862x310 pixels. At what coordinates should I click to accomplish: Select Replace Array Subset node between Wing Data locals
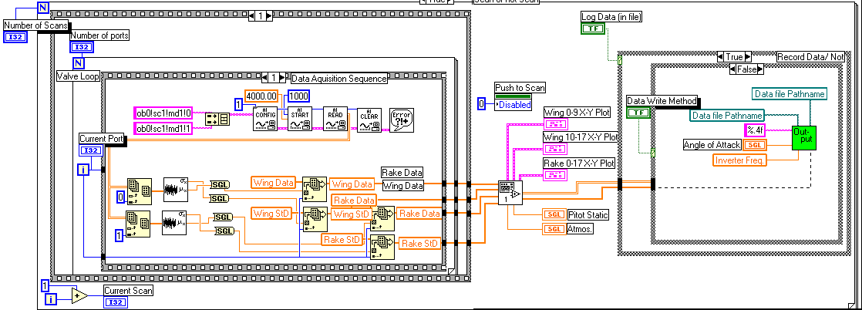(x=315, y=190)
